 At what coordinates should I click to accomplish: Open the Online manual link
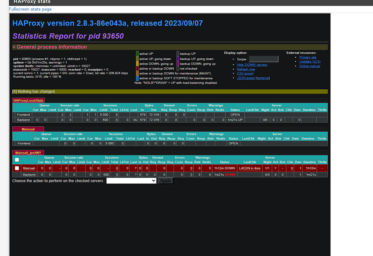[x=310, y=66]
